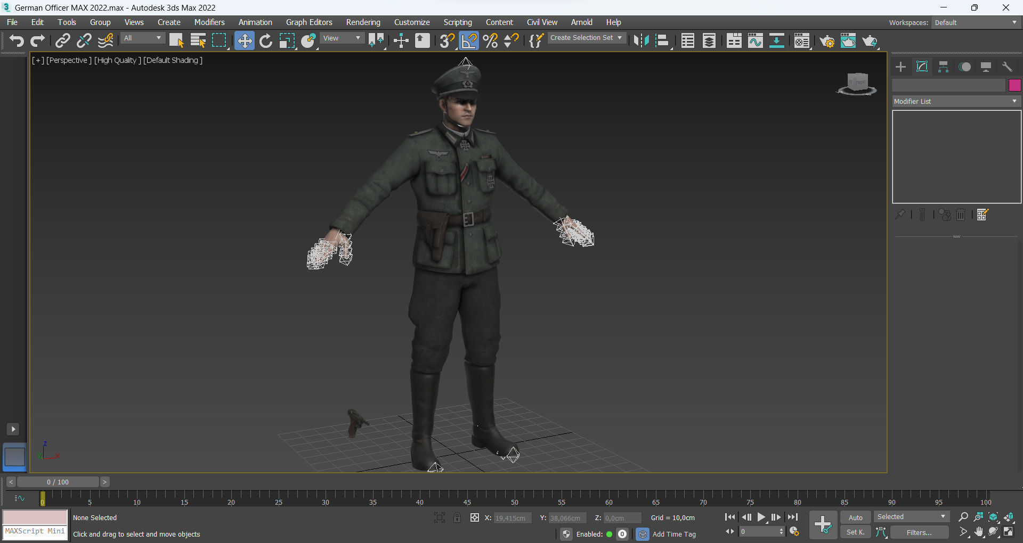1023x543 pixels.
Task: Click the Play Animation button
Action: pos(761,517)
